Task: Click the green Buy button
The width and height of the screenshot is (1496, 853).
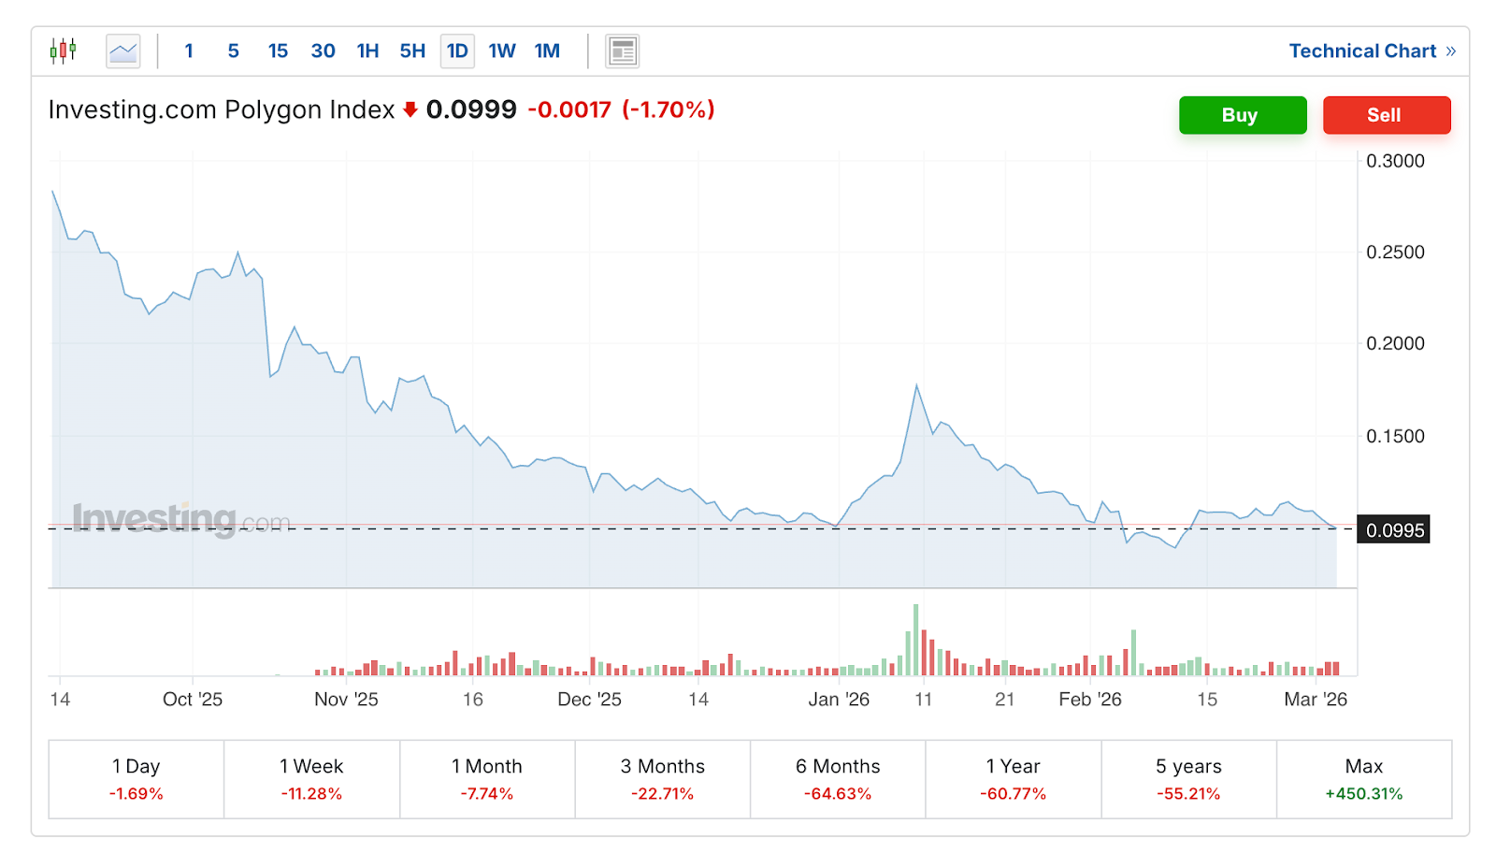Action: [1243, 115]
